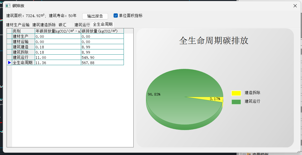Select the 建筑运行 row in the table
302x155 pixels.
click(23, 57)
